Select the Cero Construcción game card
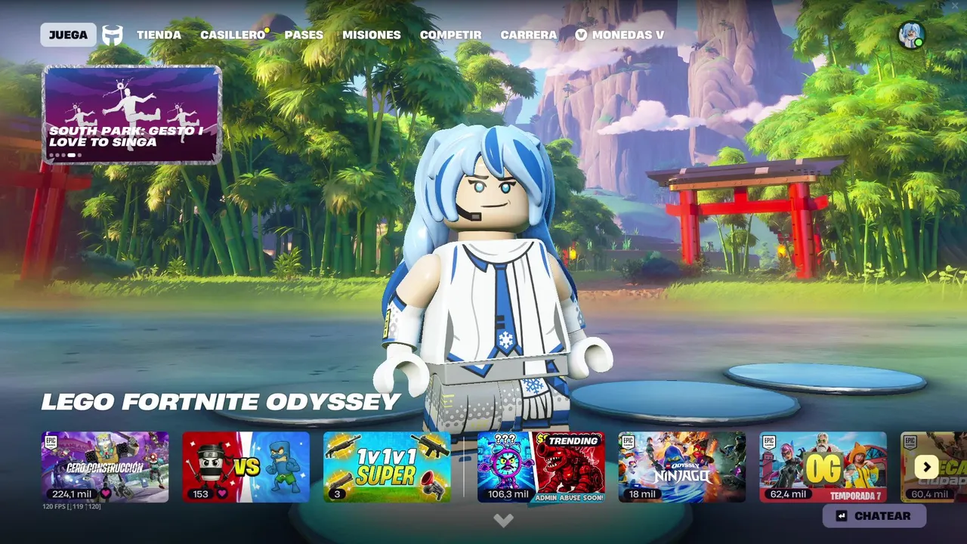967x544 pixels. 105,467
